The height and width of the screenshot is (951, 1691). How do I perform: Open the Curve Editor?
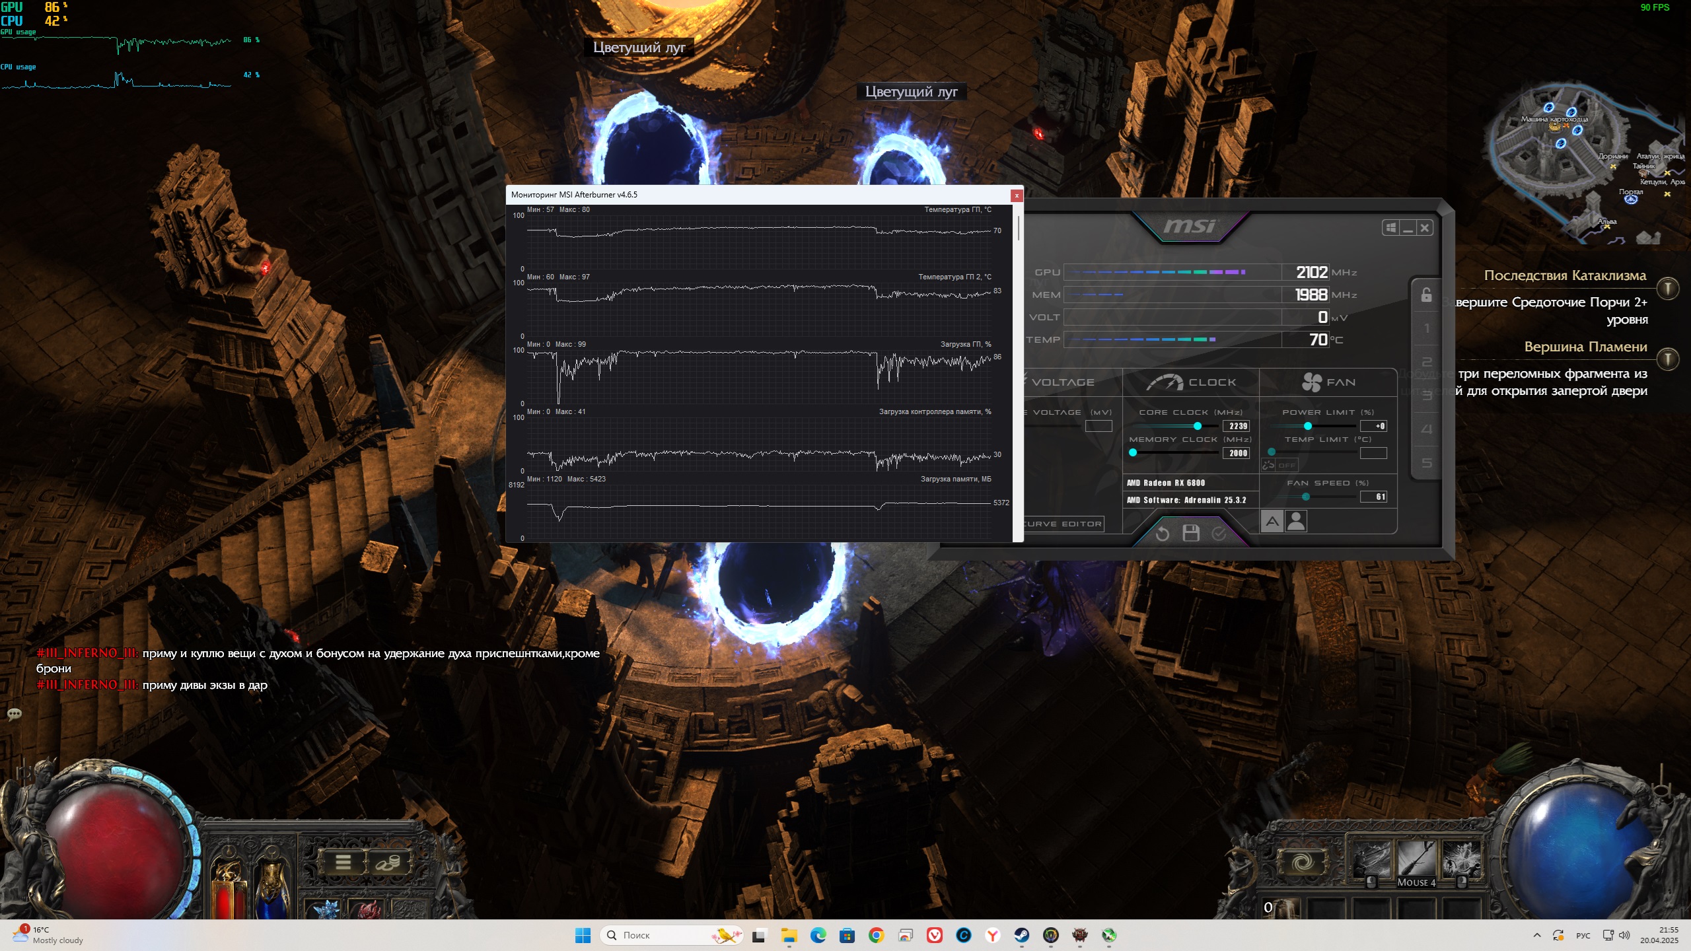click(x=1063, y=524)
